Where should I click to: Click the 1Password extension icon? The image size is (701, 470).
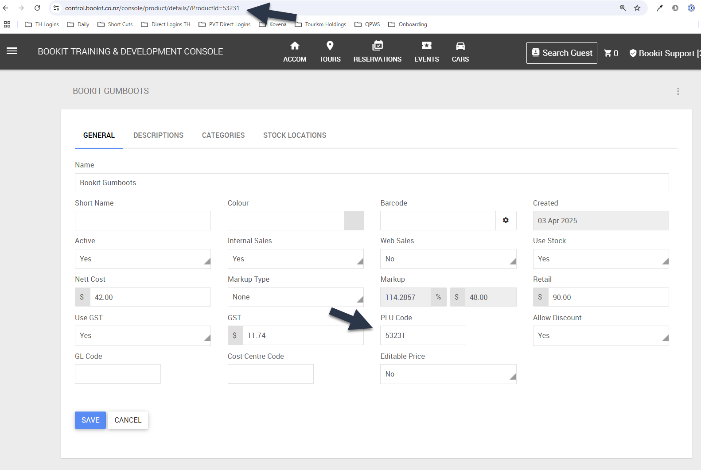click(x=691, y=8)
